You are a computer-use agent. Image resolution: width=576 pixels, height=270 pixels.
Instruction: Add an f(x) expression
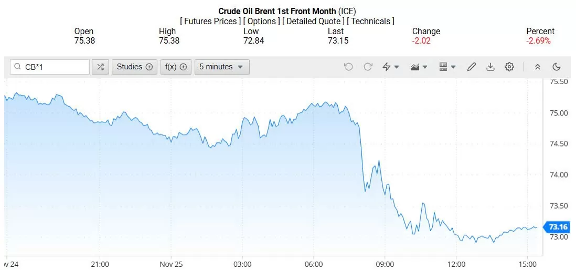pos(176,67)
